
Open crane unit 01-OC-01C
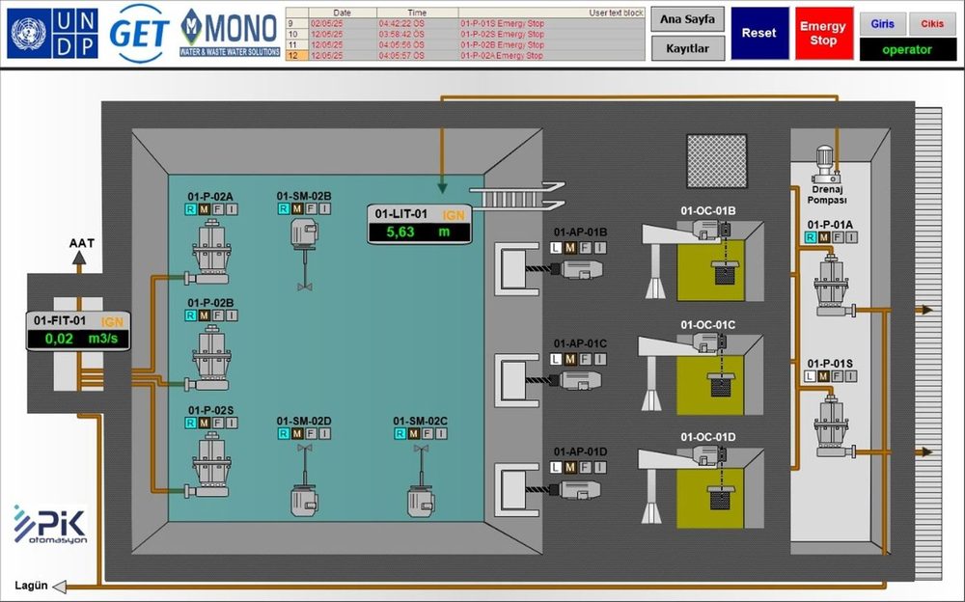click(x=700, y=374)
